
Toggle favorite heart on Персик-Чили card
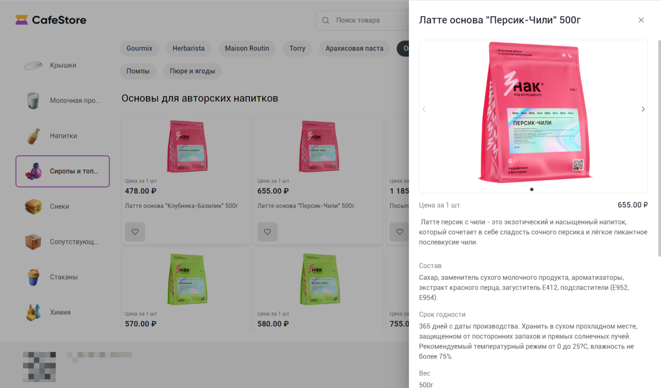tap(268, 232)
